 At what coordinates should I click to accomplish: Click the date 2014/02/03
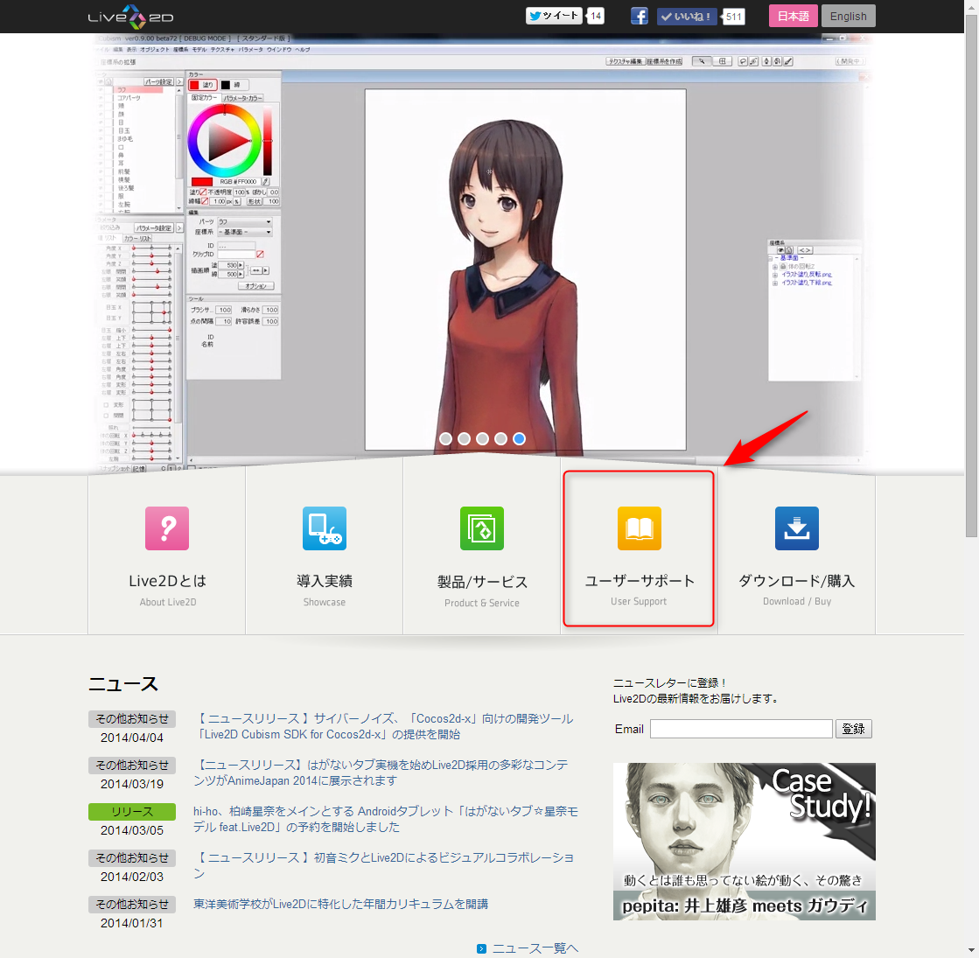[x=132, y=876]
